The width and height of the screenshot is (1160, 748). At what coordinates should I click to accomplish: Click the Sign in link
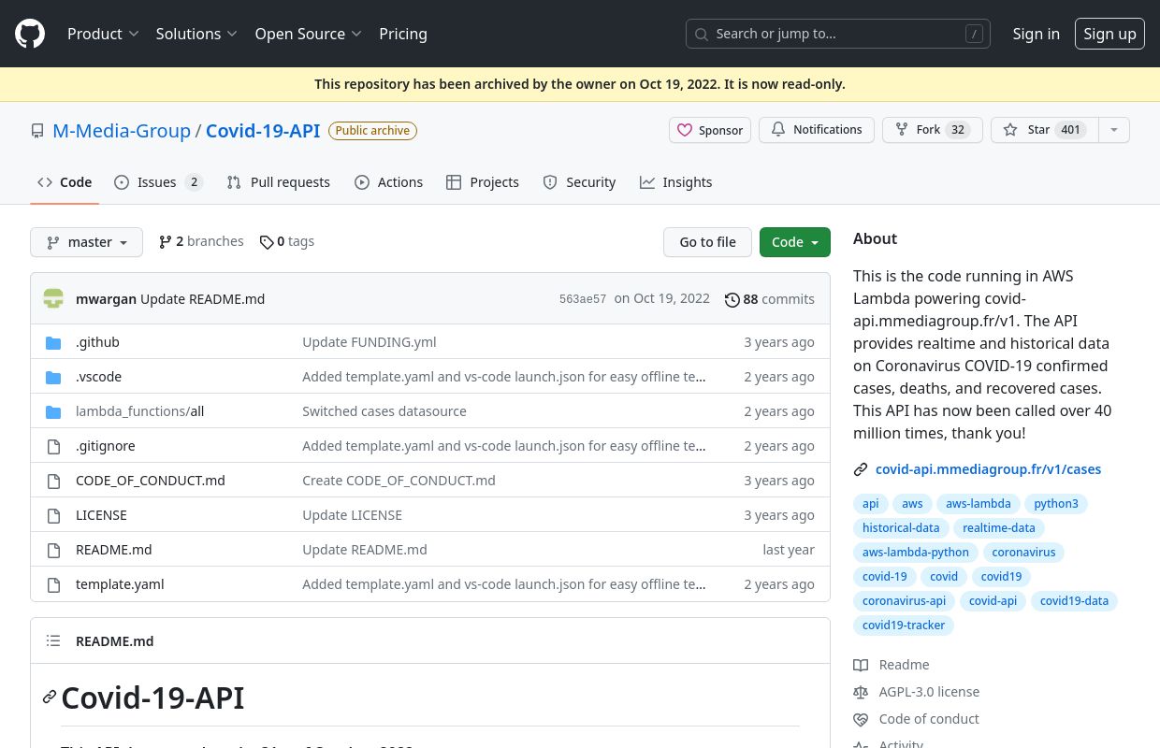pyautogui.click(x=1036, y=34)
